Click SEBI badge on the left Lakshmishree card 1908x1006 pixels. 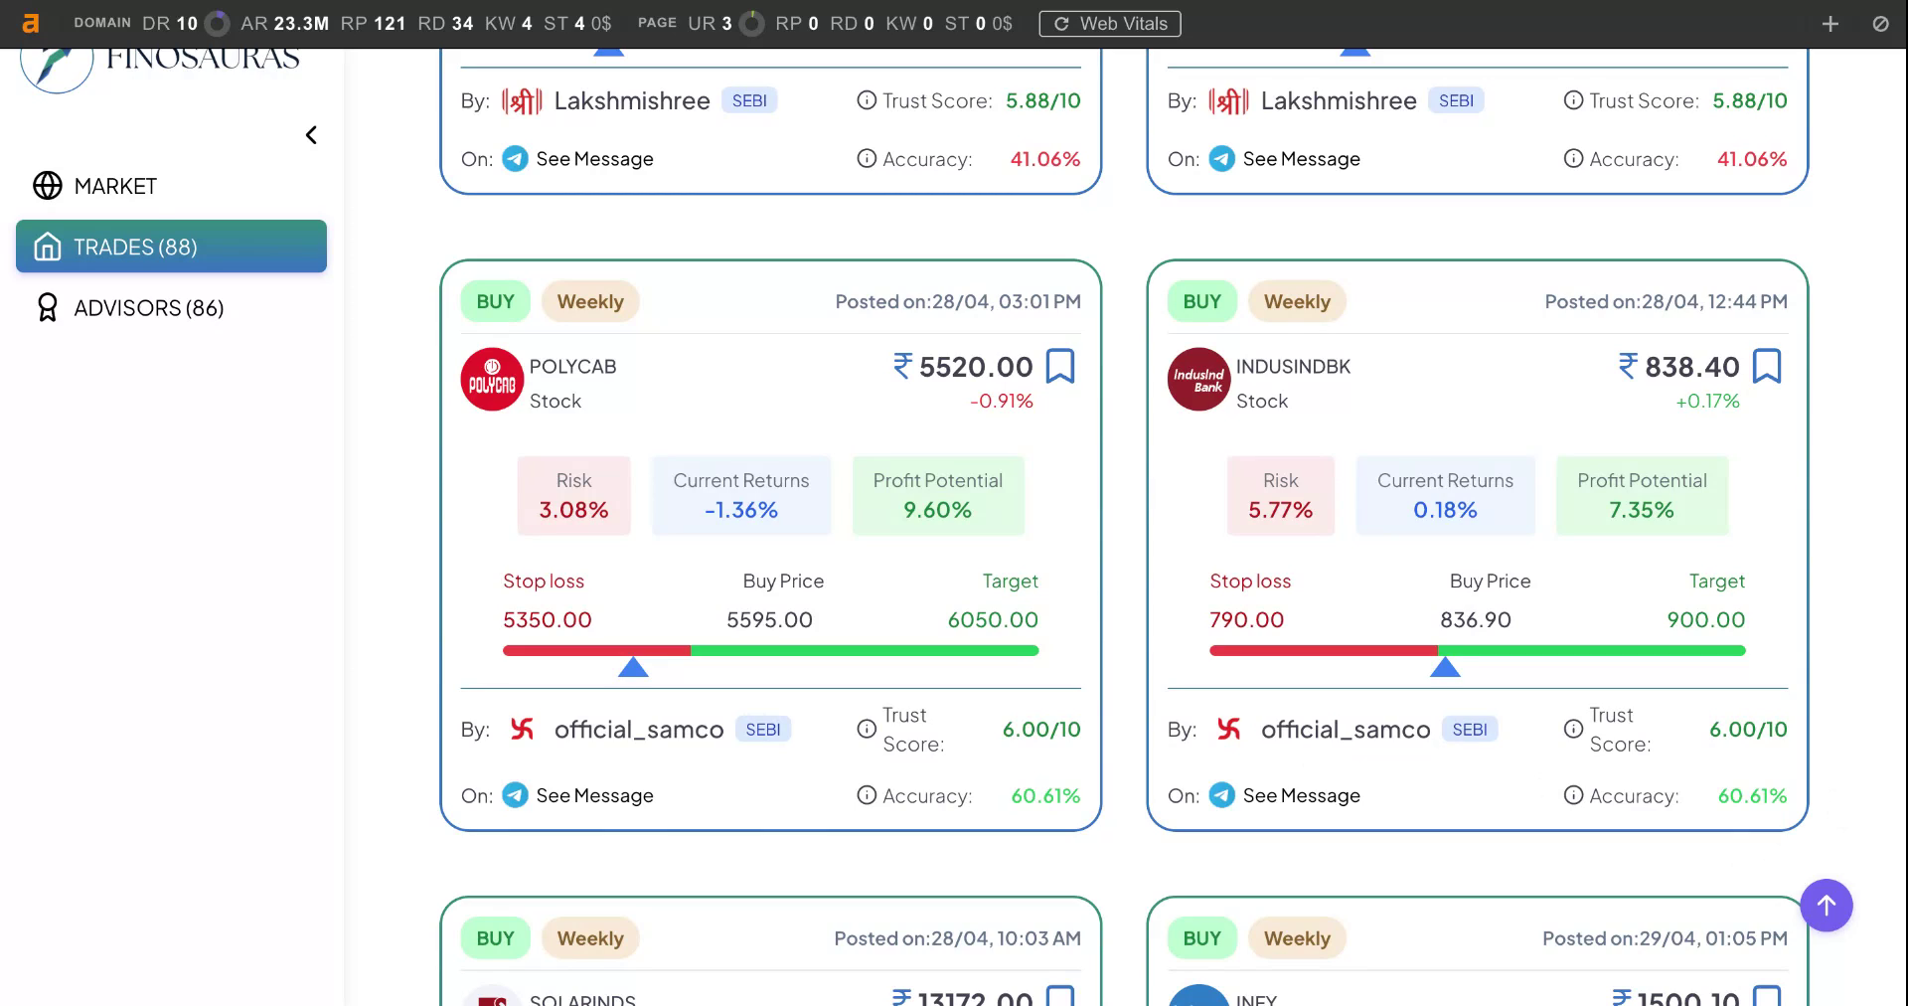(x=749, y=100)
